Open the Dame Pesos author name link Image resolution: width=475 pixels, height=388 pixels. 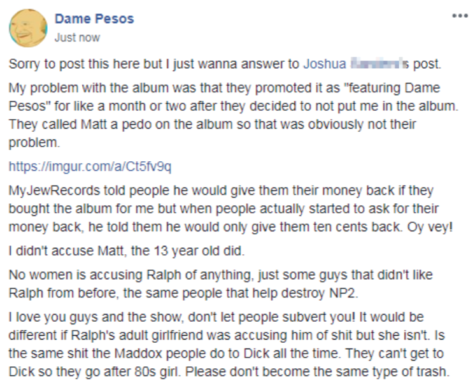click(x=94, y=18)
